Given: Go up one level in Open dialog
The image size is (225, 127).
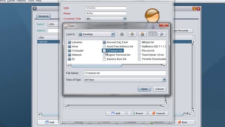Looking at the screenshot, I should (122, 34).
